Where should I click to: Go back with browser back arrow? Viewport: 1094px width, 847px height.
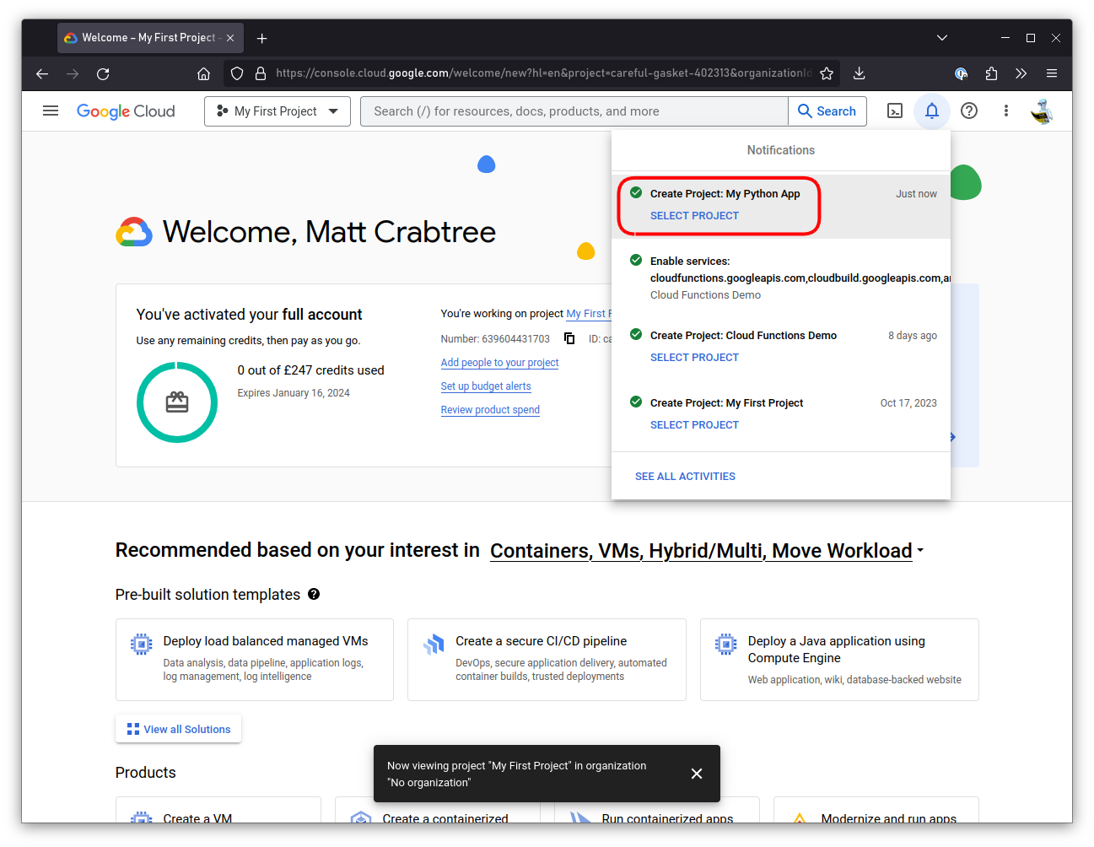point(42,73)
